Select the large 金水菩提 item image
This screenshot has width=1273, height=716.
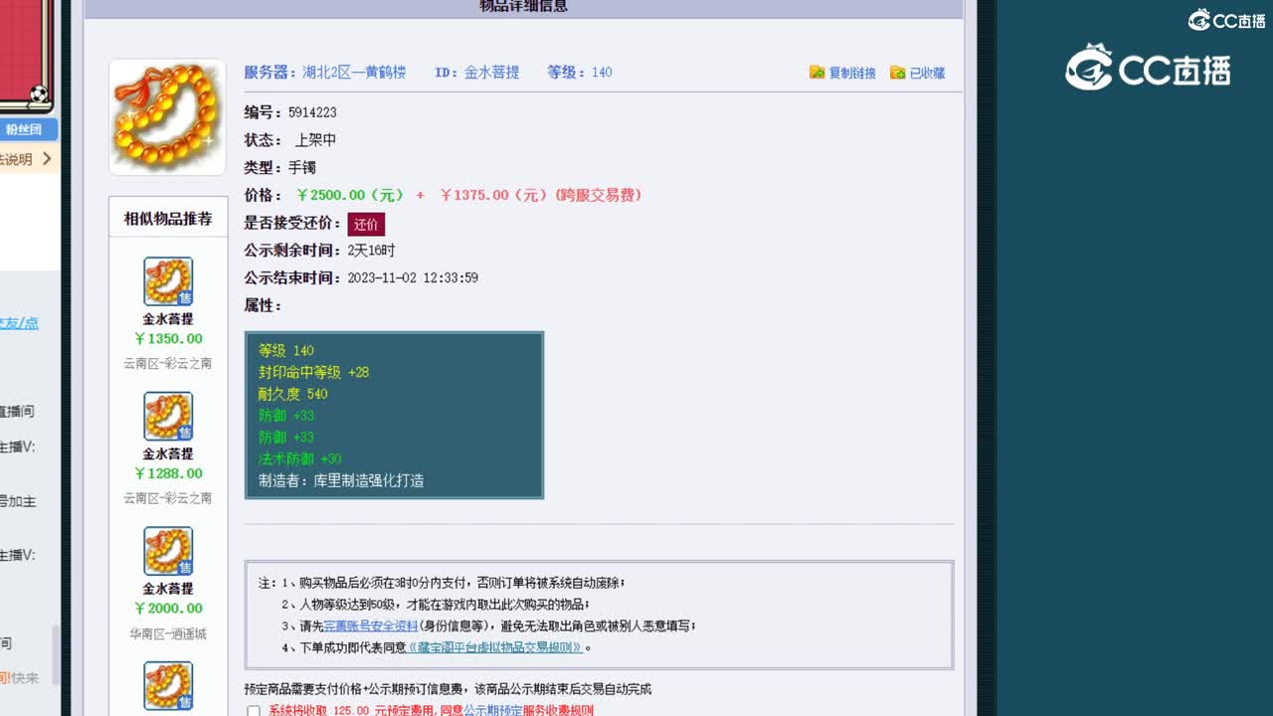coord(166,114)
